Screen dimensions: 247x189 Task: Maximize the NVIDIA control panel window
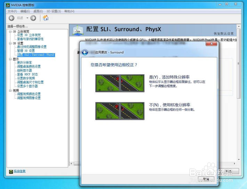[226, 4]
